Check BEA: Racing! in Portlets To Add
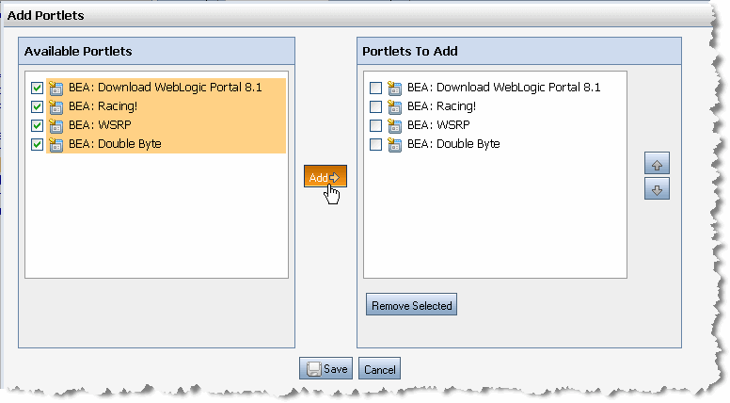The image size is (730, 403). pos(375,106)
